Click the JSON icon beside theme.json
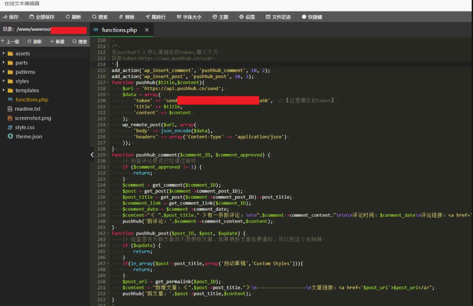The image size is (473, 306). tap(10, 136)
